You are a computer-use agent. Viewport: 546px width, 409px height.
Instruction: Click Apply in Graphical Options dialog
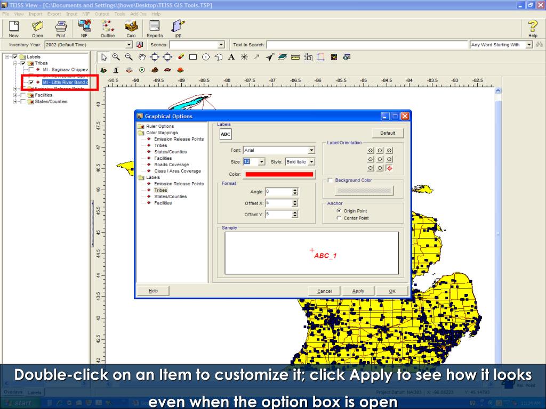[x=358, y=291]
